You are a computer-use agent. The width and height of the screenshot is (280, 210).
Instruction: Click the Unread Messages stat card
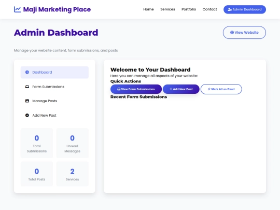72,143
